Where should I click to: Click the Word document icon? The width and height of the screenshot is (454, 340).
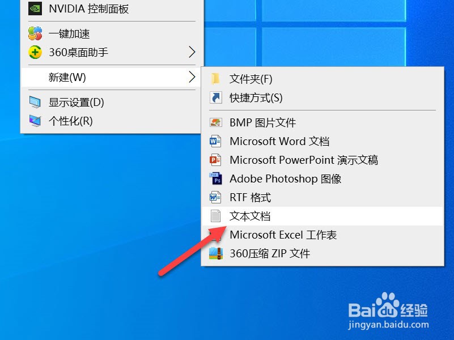pyautogui.click(x=215, y=141)
